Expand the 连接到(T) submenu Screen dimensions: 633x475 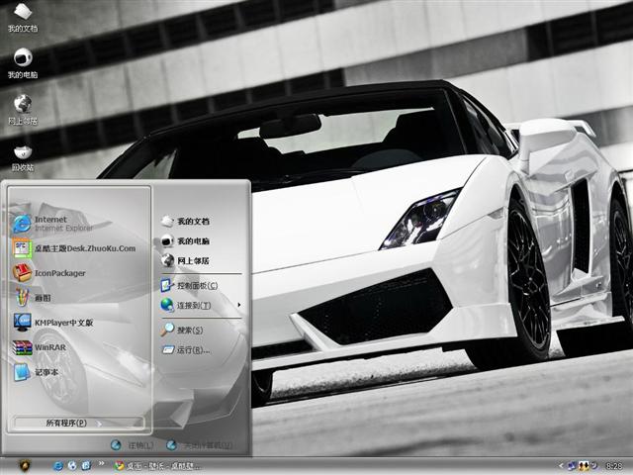tap(201, 306)
